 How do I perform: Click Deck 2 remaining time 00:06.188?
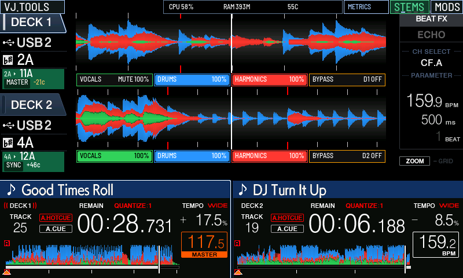point(357,224)
